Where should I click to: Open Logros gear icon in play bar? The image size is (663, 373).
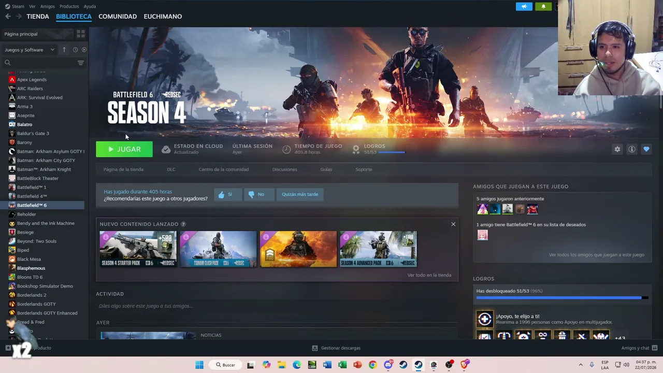[x=356, y=149]
